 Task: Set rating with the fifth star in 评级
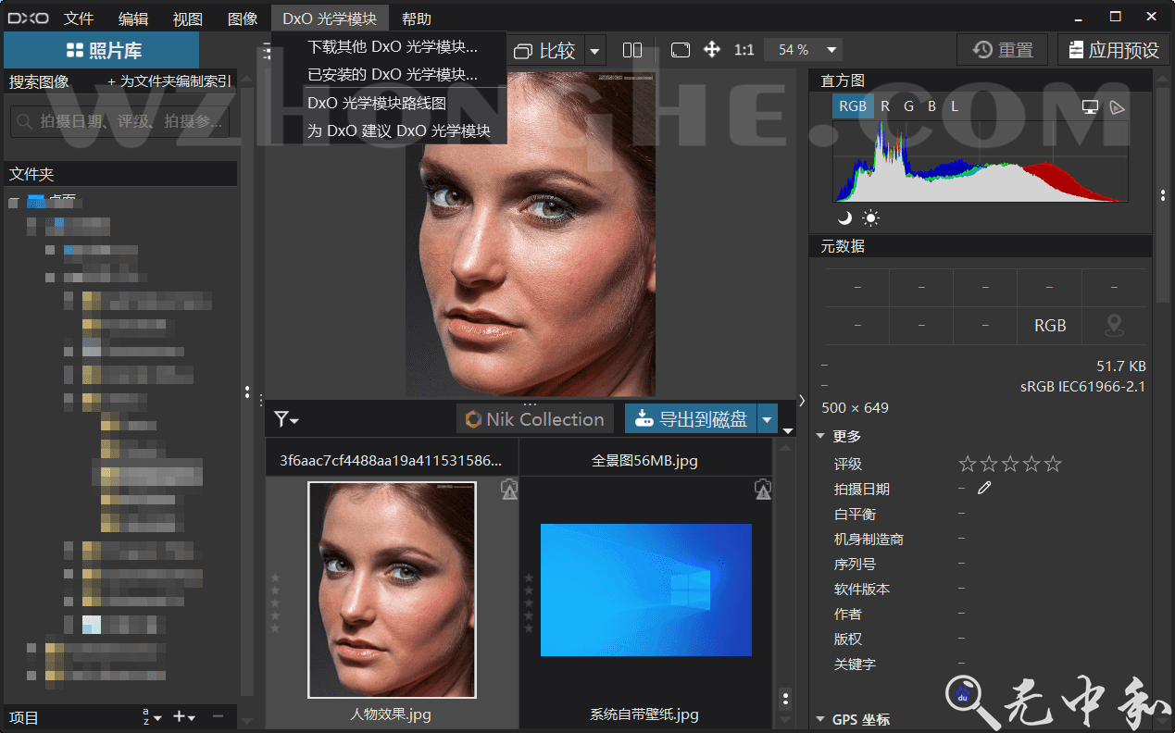coord(1053,464)
